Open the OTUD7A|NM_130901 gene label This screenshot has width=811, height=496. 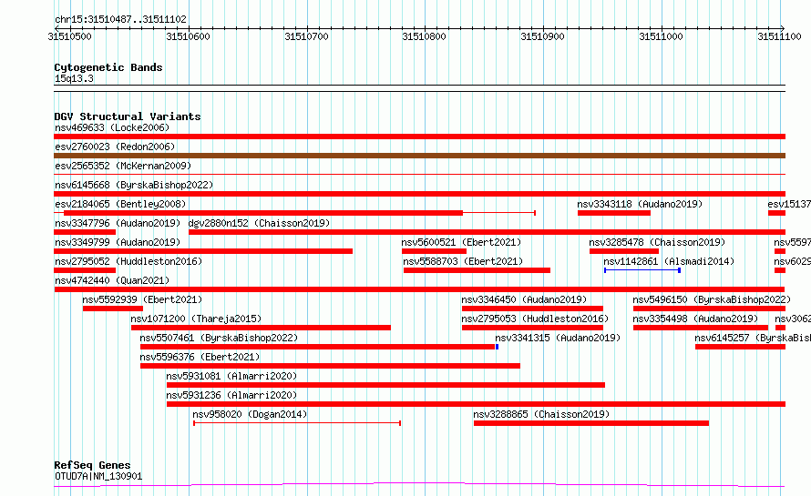(98, 476)
